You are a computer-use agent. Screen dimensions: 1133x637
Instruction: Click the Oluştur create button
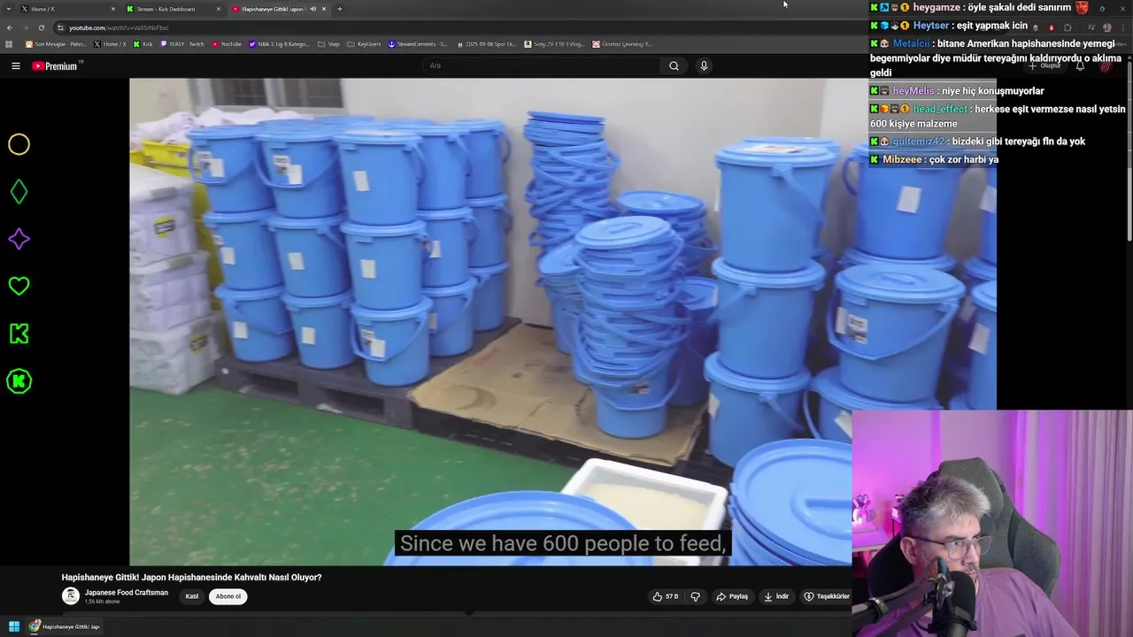pos(1045,65)
